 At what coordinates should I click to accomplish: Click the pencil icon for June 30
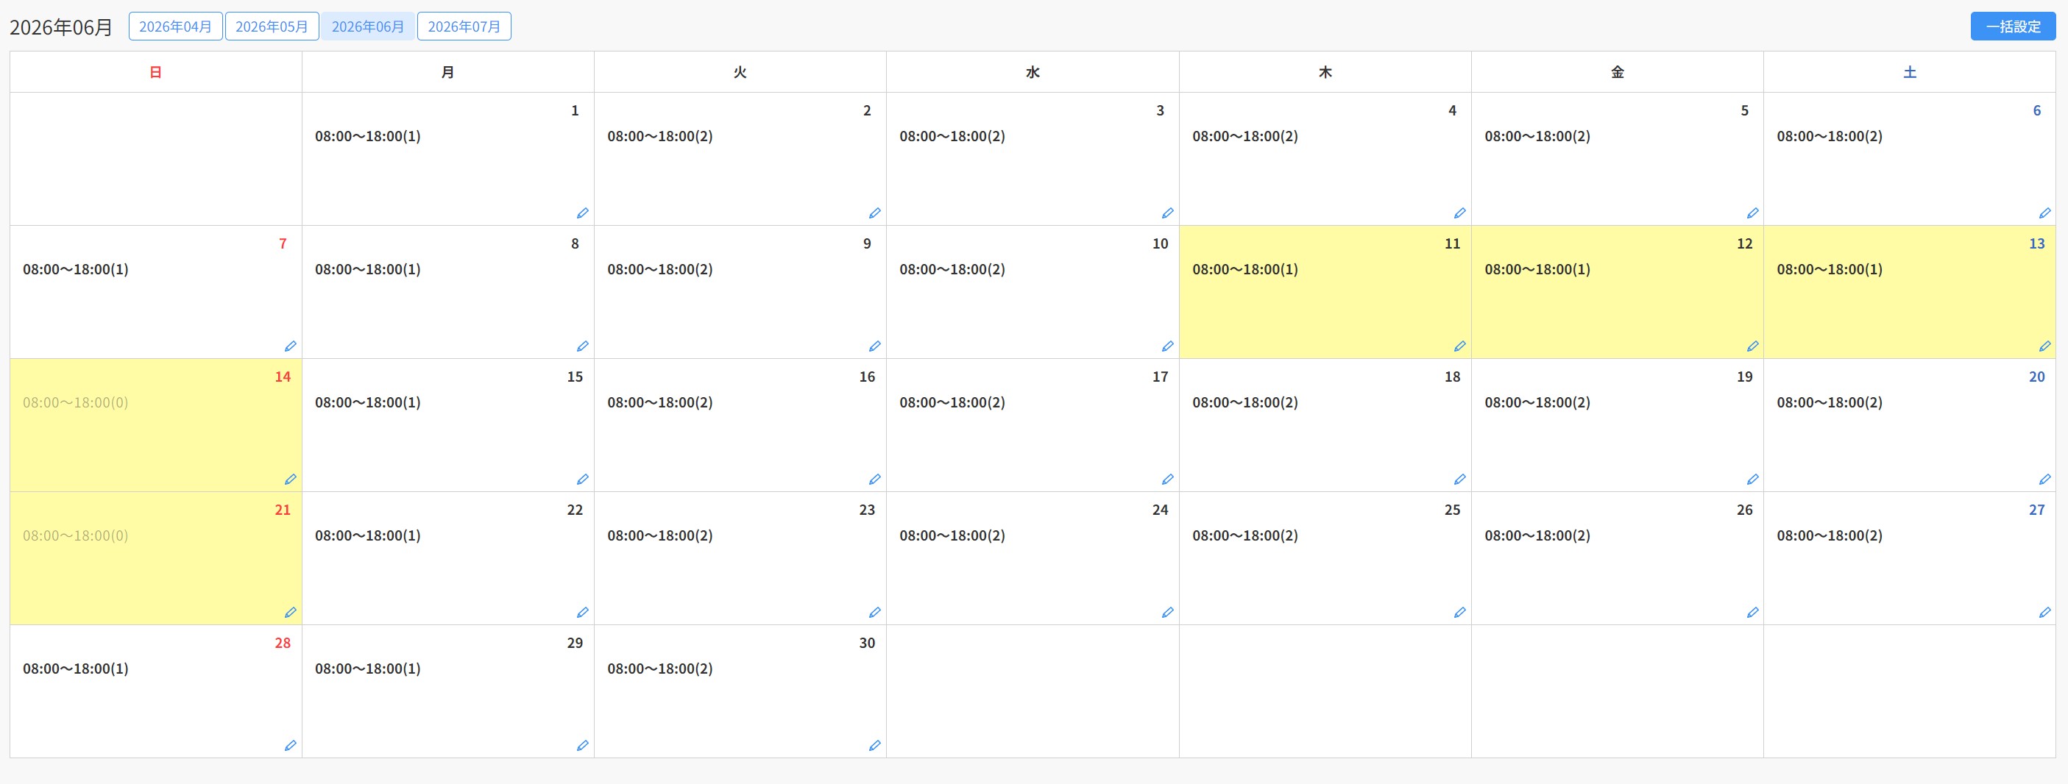click(x=875, y=746)
